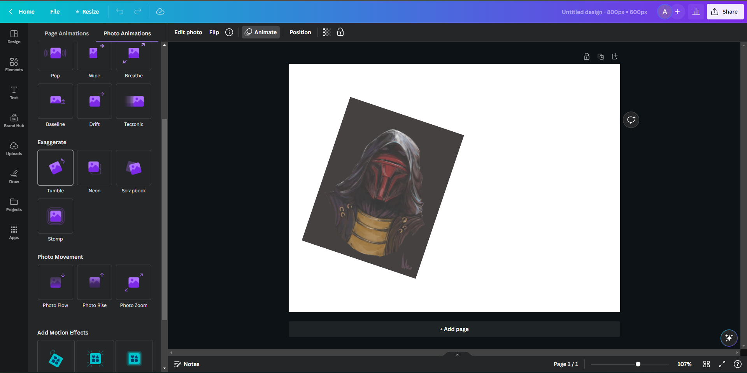Image resolution: width=747 pixels, height=373 pixels.
Task: Toggle the Animate mode
Action: (x=261, y=32)
